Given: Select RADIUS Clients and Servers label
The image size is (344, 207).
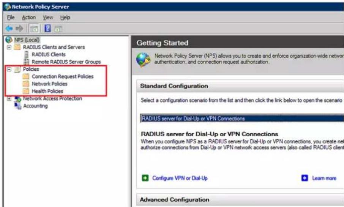Looking at the screenshot, I should tap(54, 47).
